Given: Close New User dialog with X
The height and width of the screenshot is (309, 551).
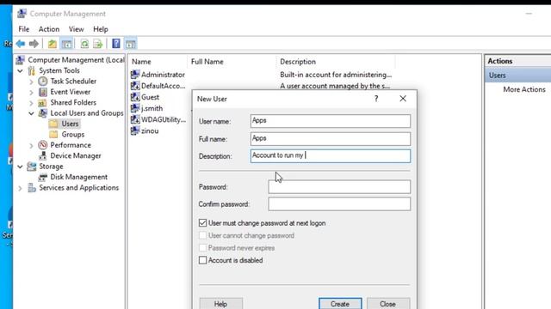Looking at the screenshot, I should 403,99.
